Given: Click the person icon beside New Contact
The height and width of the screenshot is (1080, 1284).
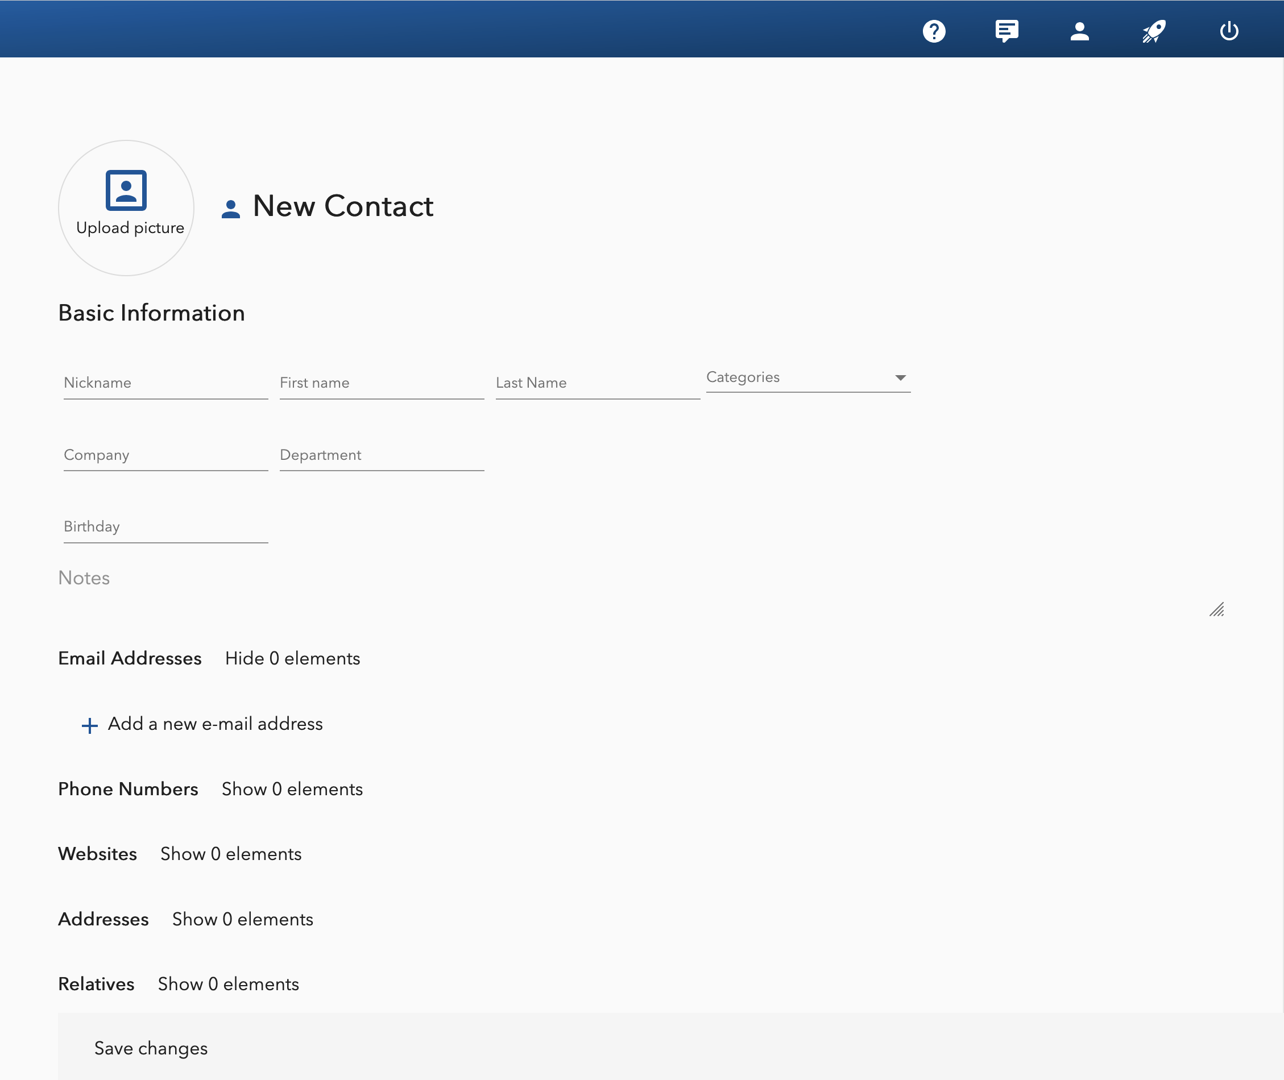Looking at the screenshot, I should coord(230,209).
